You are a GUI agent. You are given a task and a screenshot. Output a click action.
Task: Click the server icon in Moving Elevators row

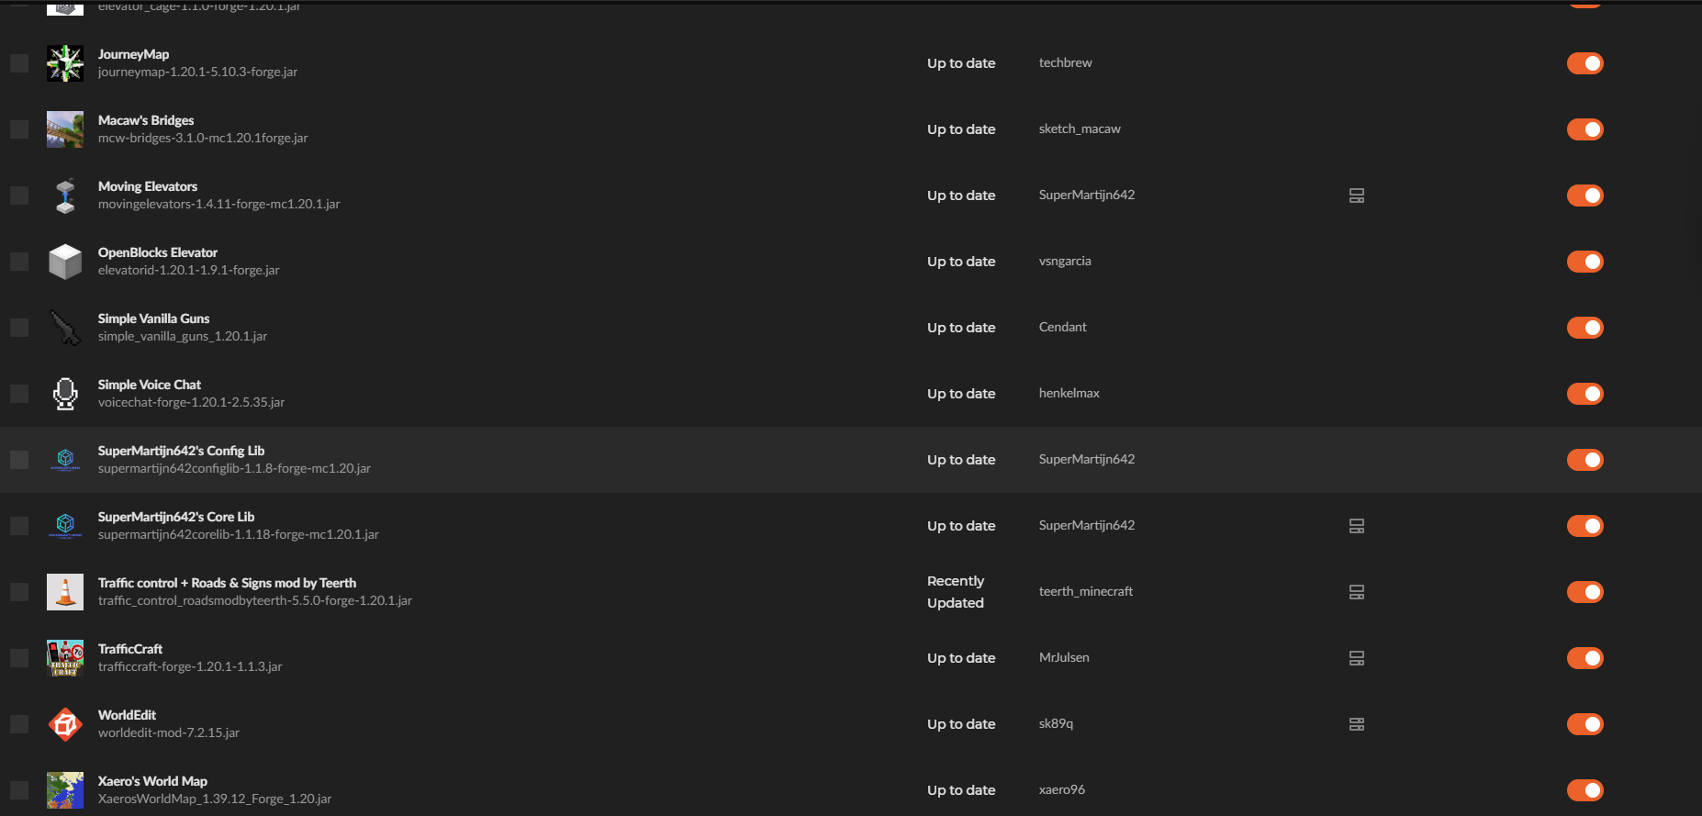1357,196
